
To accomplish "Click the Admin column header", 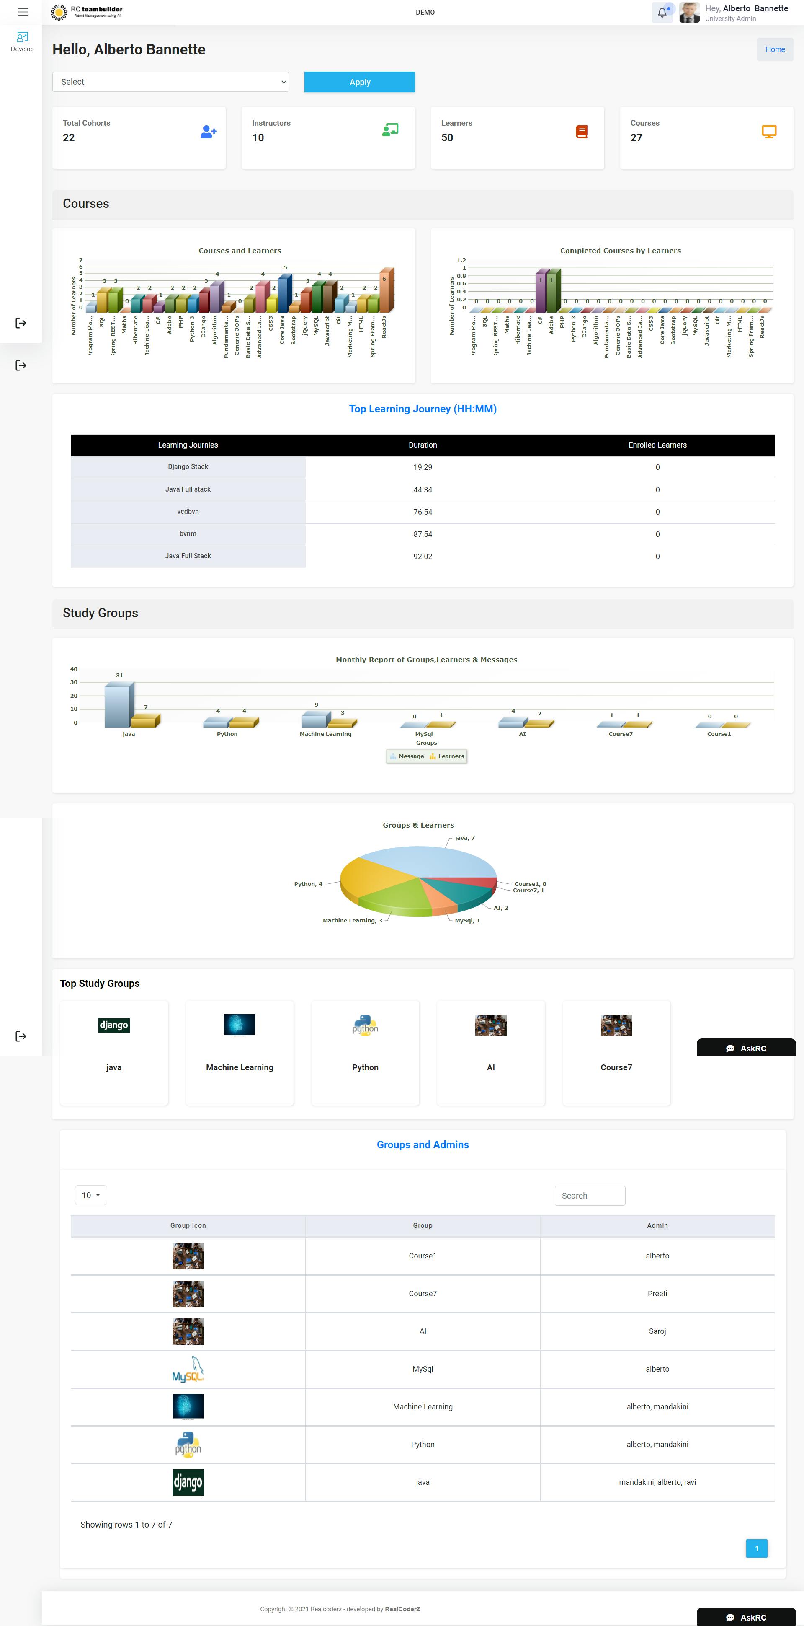I will pyautogui.click(x=657, y=1225).
